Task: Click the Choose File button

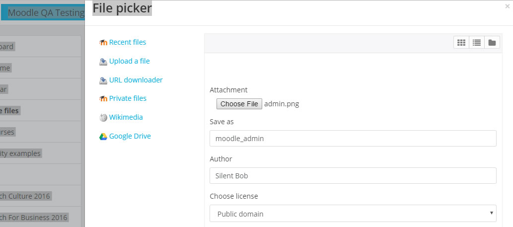Action: click(x=239, y=104)
